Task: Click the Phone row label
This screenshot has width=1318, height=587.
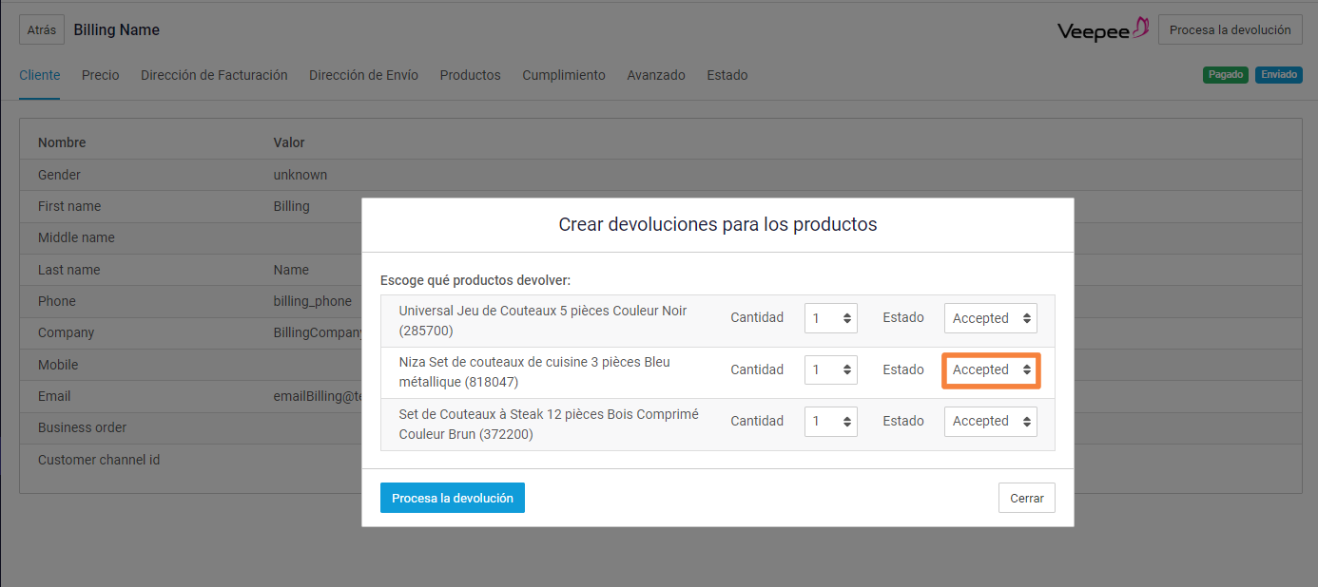Action: (57, 301)
